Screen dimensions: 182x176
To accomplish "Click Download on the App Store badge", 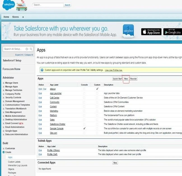I will (151, 32).
